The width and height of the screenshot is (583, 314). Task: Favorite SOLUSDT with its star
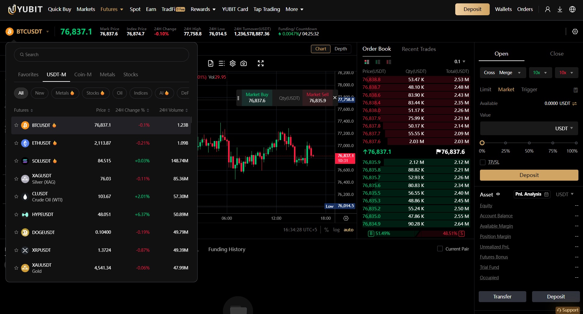pyautogui.click(x=16, y=161)
